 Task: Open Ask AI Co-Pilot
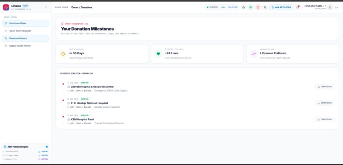pos(281,7)
